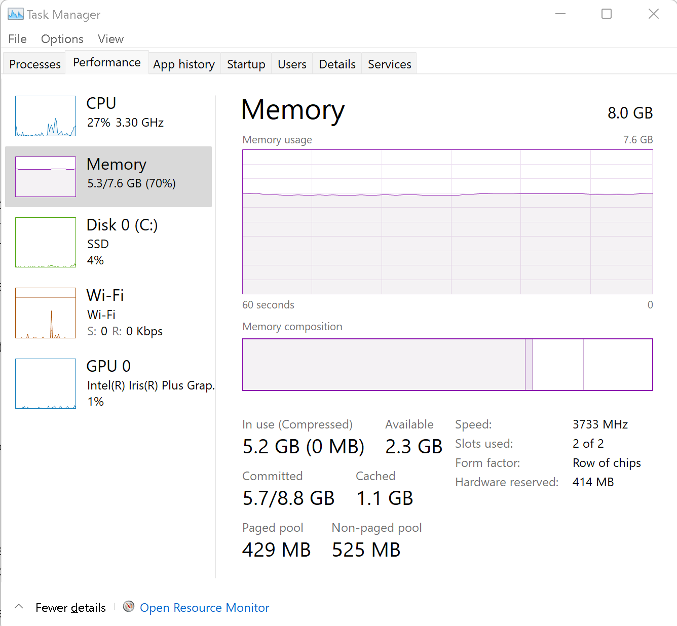Switch to the Details tab

pos(337,64)
